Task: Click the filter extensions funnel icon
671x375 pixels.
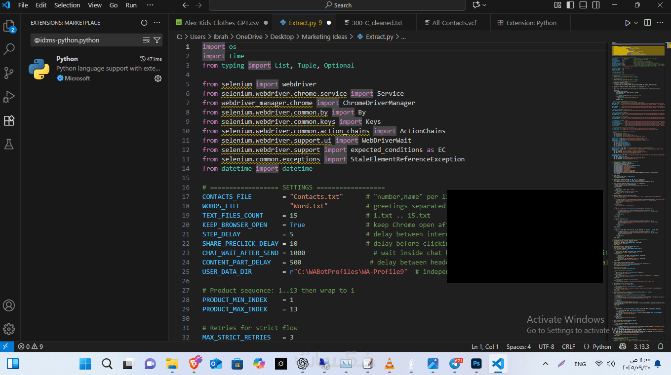Action: pos(157,40)
